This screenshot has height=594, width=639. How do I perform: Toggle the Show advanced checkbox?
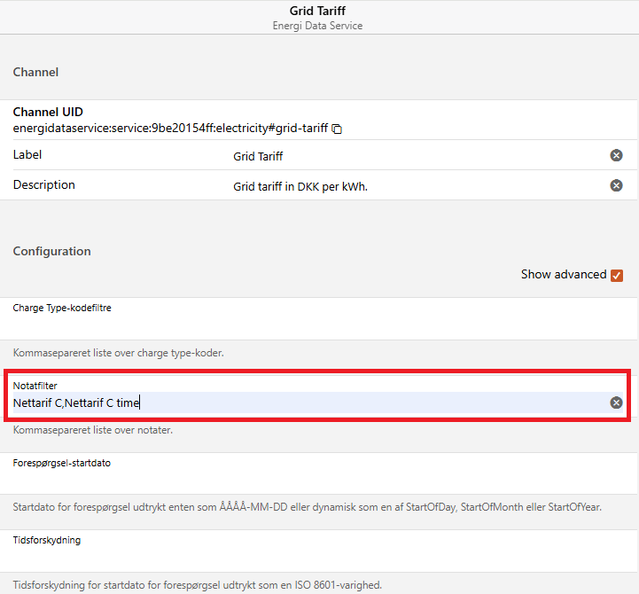tap(617, 275)
